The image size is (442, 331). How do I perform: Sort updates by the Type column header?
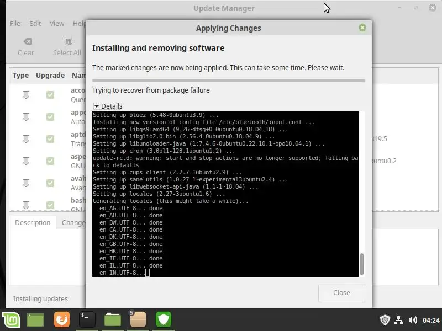coord(20,76)
